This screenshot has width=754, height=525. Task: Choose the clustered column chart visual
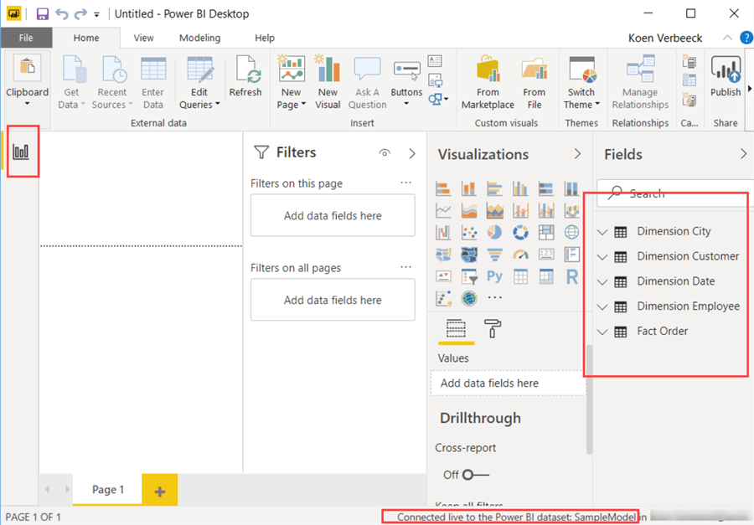pos(520,188)
